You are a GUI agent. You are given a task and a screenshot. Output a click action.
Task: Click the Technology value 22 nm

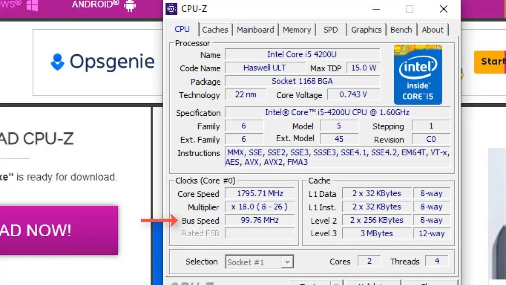(x=245, y=95)
